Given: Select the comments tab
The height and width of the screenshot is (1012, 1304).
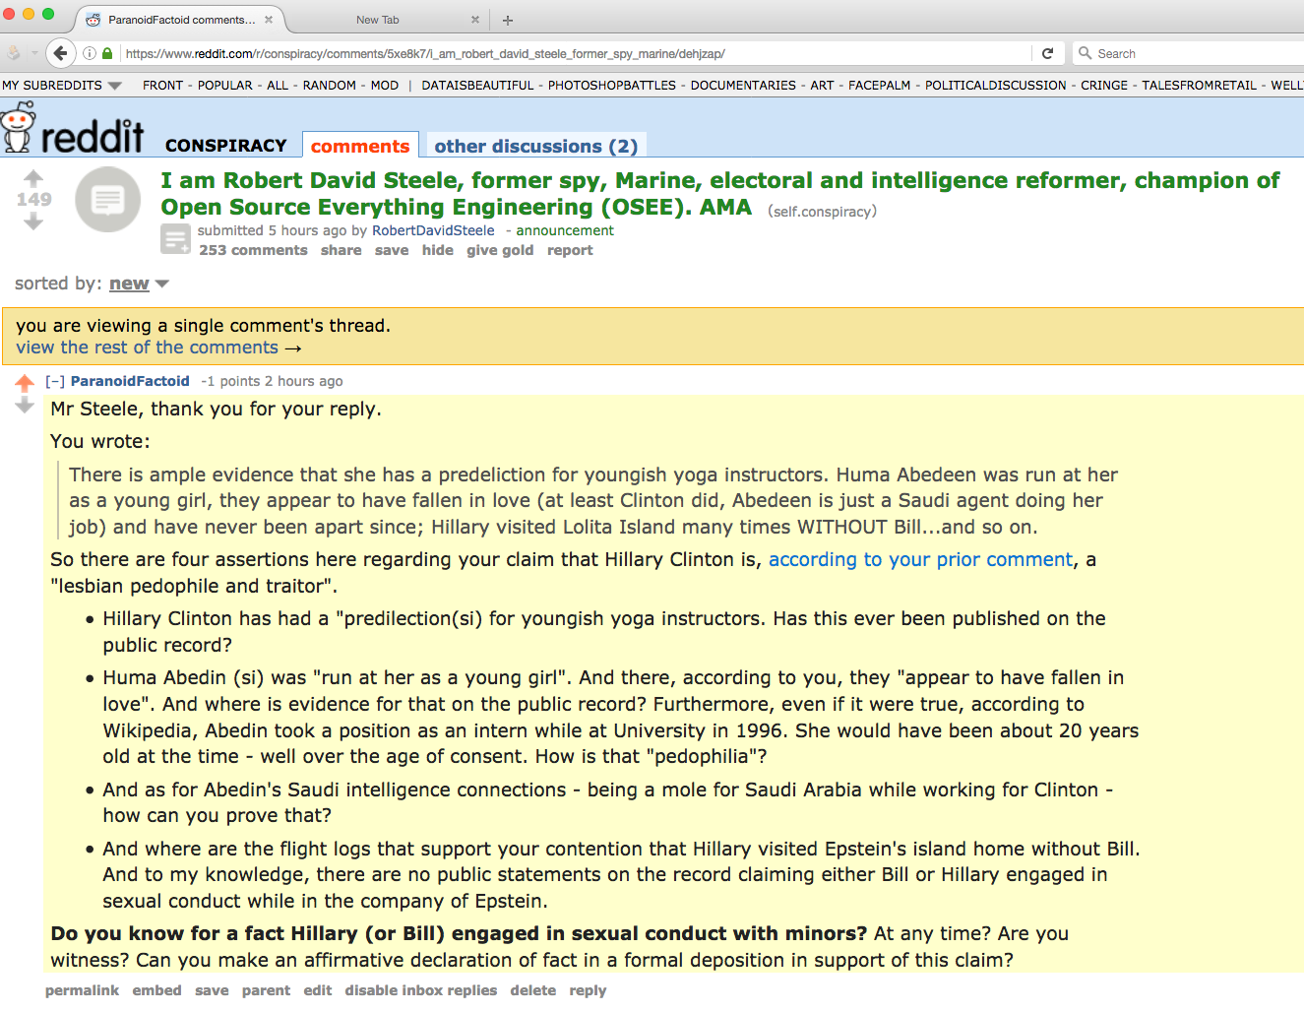Looking at the screenshot, I should [360, 146].
